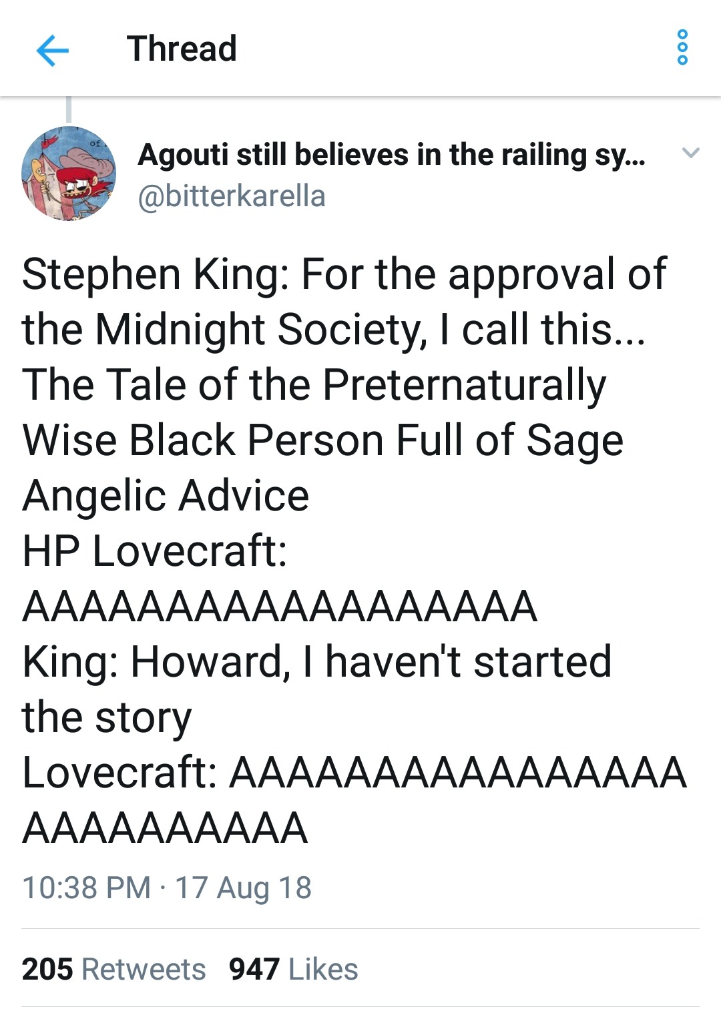Click the 'Angelic Advice' text line
Image resolution: width=721 pixels, height=1015 pixels.
tap(166, 496)
